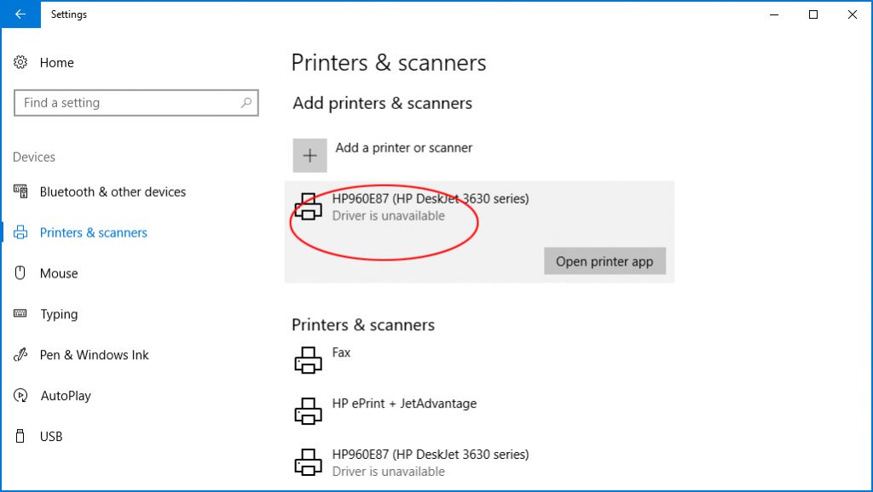Click the Printers & scanners sidebar icon
Screen dimensions: 873x492
point(20,232)
